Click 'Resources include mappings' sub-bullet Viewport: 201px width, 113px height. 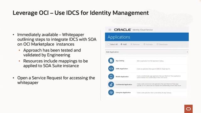click(x=56, y=63)
